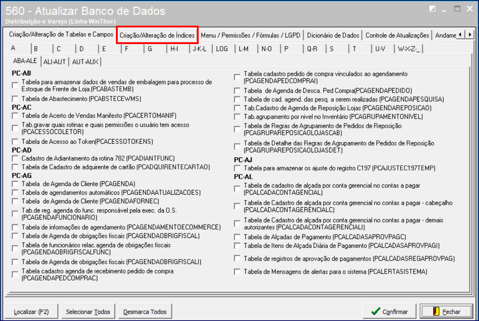479x321 pixels.
Task: Select the U-V tab
Action: tap(384, 49)
